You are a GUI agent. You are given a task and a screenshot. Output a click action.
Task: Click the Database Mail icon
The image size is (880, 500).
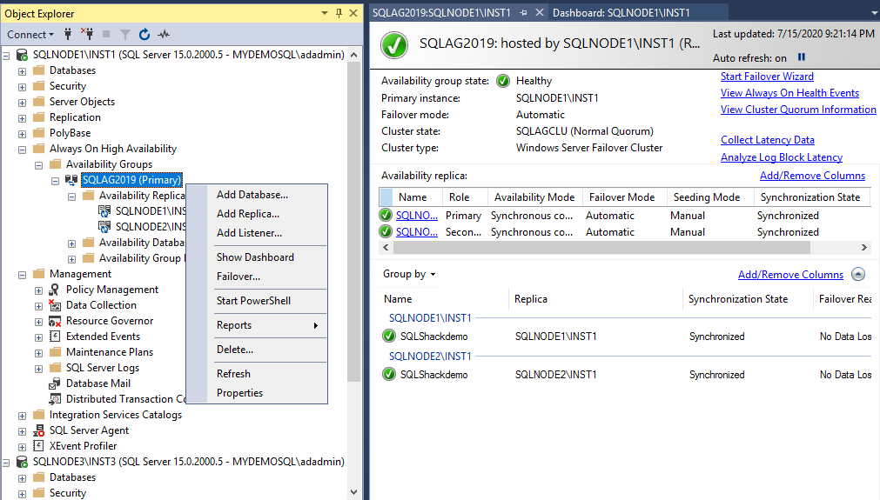55,383
